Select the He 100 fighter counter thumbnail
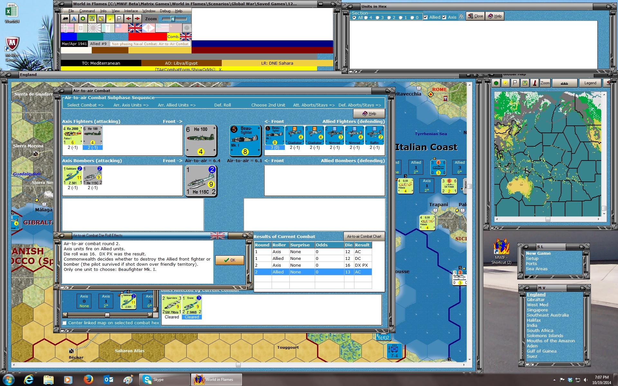This screenshot has width=618, height=386. (93, 135)
